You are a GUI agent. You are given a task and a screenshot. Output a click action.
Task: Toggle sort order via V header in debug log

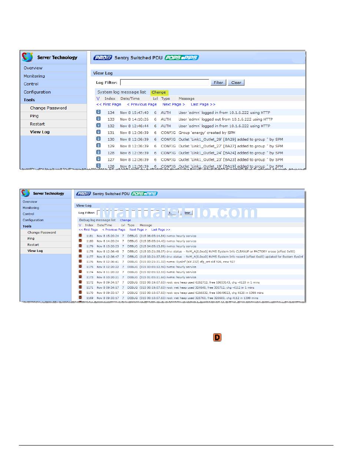point(80,225)
